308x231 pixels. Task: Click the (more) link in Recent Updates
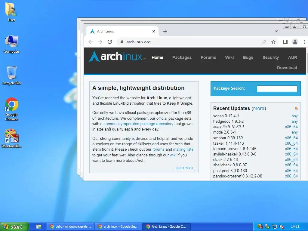point(259,108)
